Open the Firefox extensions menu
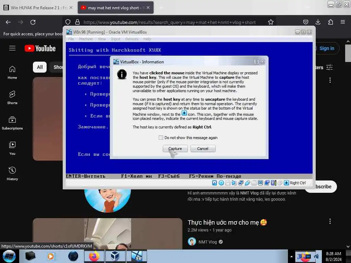Viewport: 351px width, 263px height. [330, 22]
